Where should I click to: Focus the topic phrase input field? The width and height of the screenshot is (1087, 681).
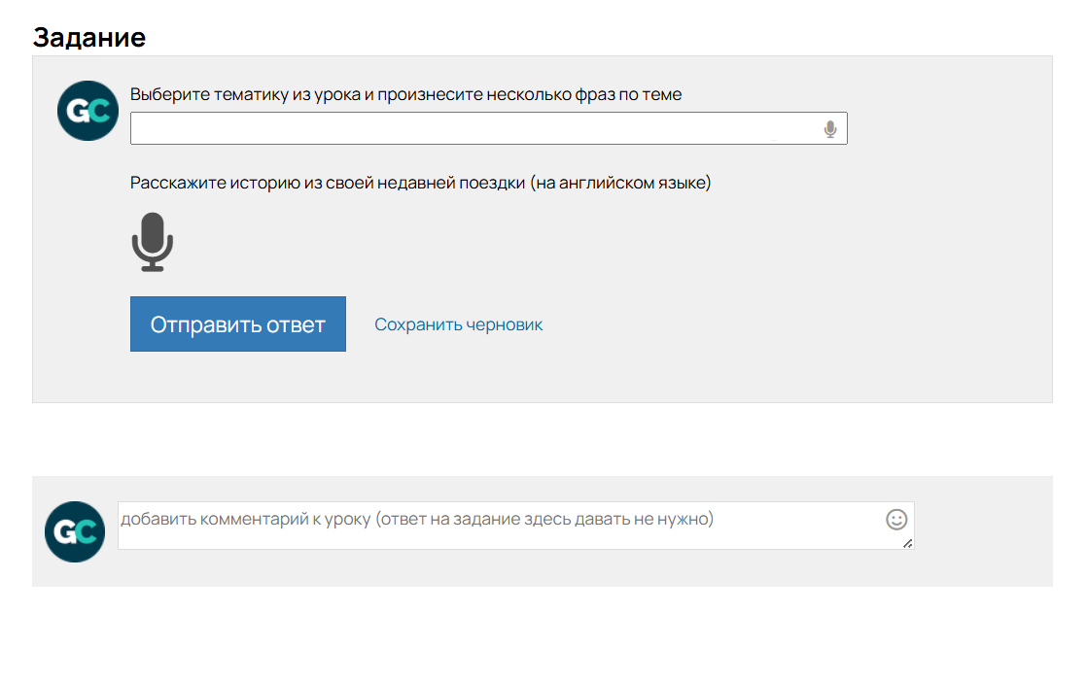[x=467, y=129]
